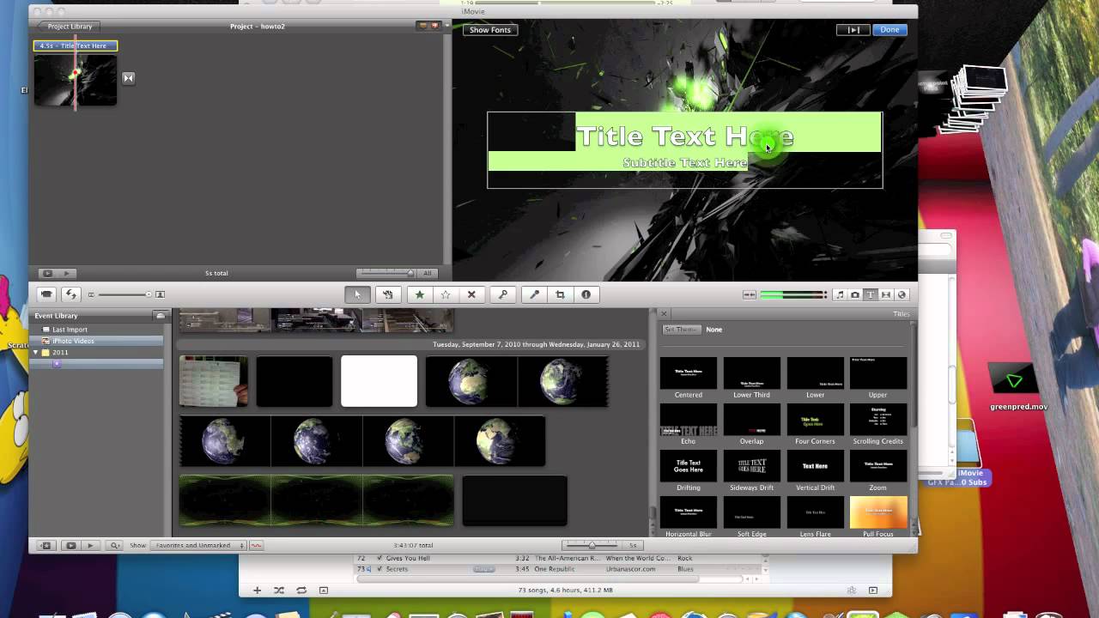Click the plus button in iTunes window

[x=257, y=591]
